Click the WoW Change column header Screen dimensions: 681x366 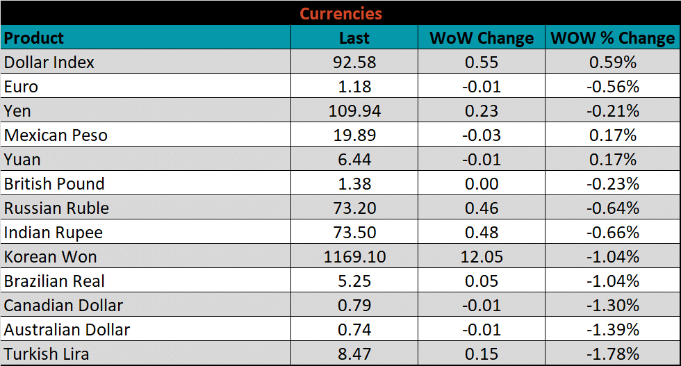pyautogui.click(x=482, y=38)
